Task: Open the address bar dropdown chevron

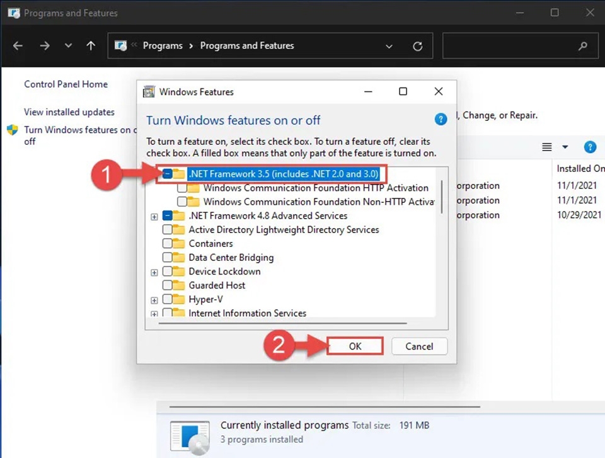Action: pos(389,45)
